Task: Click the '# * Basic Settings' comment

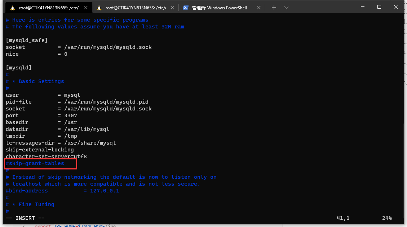Action: pyautogui.click(x=35, y=81)
